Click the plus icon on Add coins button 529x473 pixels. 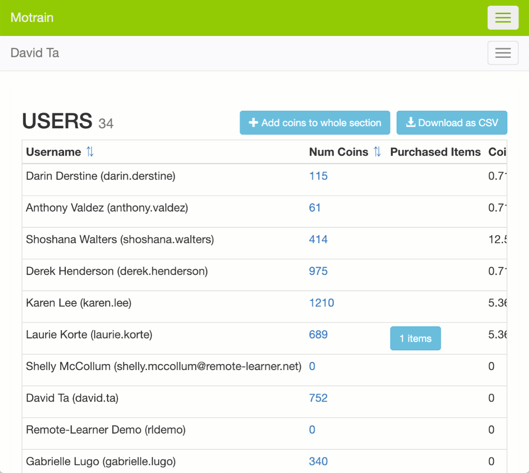coord(253,123)
